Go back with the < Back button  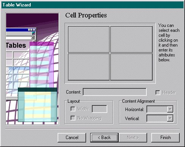(x=104, y=138)
